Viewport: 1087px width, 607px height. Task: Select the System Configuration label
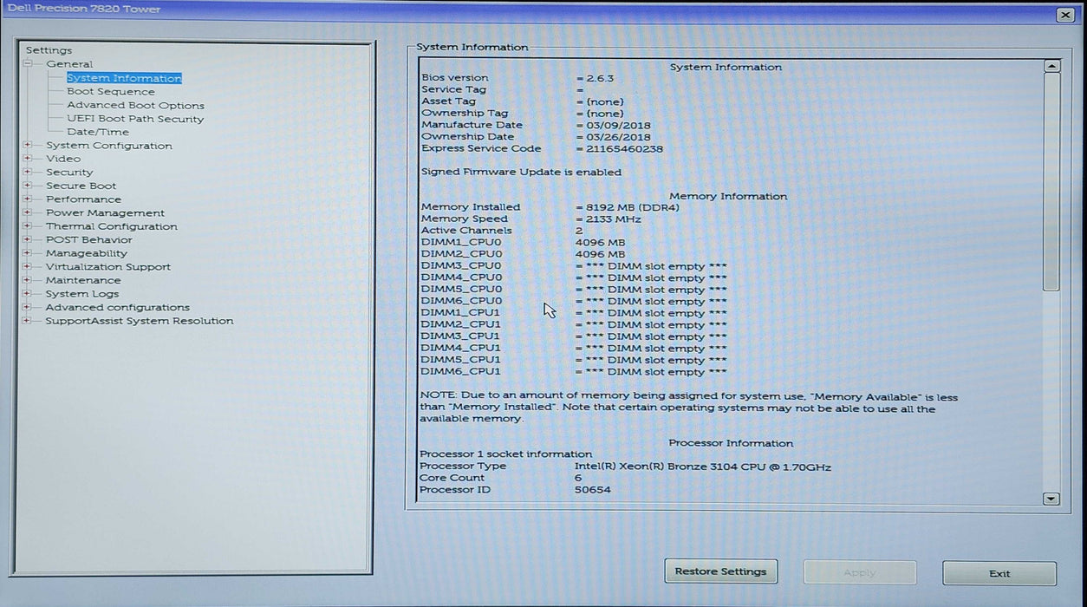109,146
